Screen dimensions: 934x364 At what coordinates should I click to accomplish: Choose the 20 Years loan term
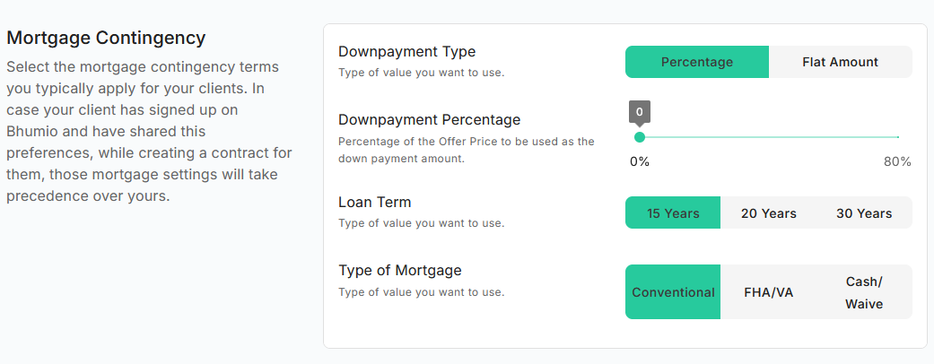768,213
